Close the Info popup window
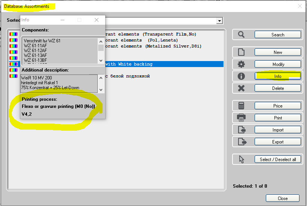The image size is (307, 206). point(97,20)
